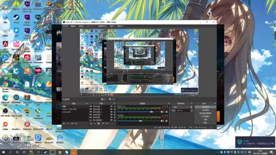
Task: Open the 工具(T) menu in OBS
Action: coord(112,26)
